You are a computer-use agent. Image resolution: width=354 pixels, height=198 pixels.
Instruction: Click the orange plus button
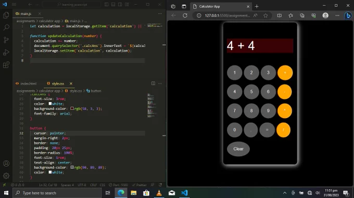click(x=285, y=73)
